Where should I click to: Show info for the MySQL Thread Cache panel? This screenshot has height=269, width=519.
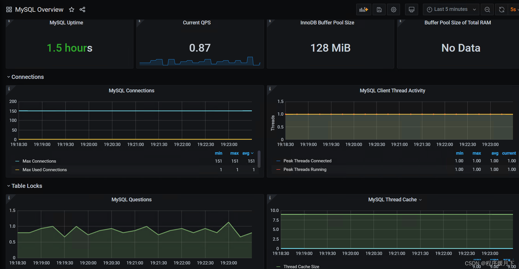270,198
